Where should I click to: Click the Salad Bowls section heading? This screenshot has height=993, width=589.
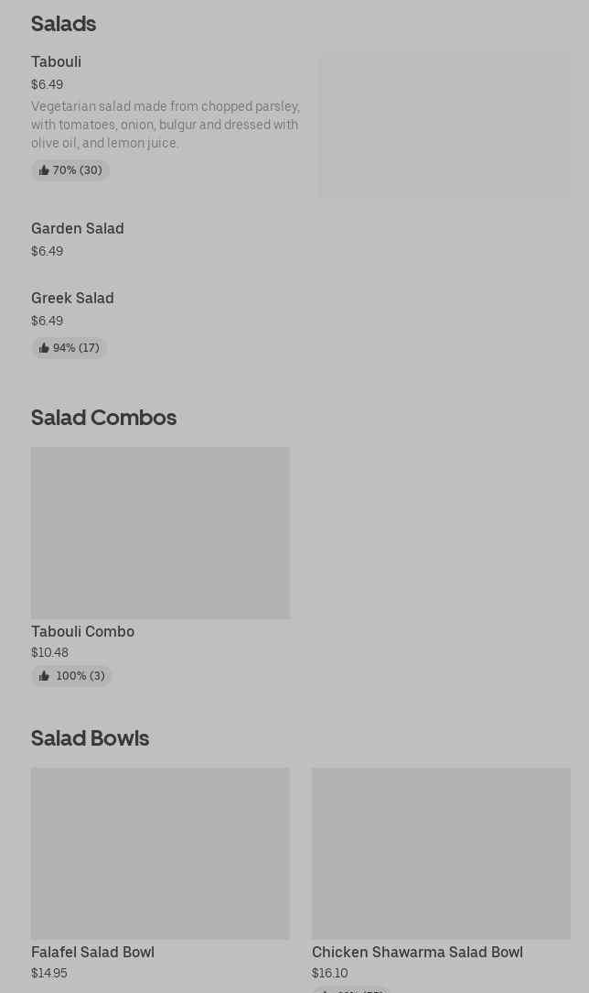90,737
